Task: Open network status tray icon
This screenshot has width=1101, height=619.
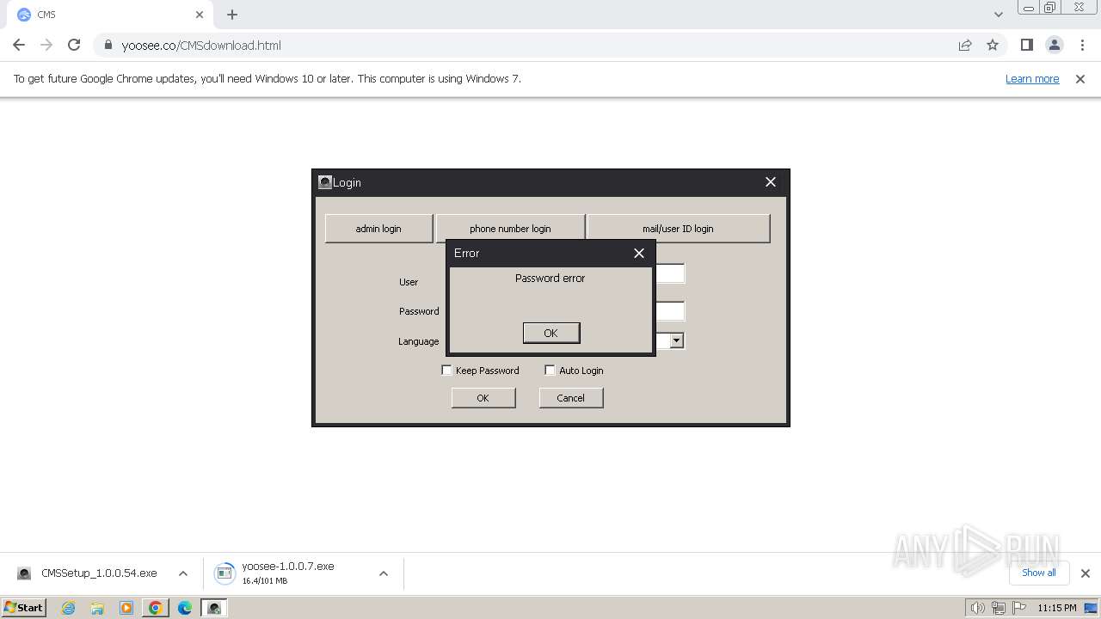Action: 999,608
